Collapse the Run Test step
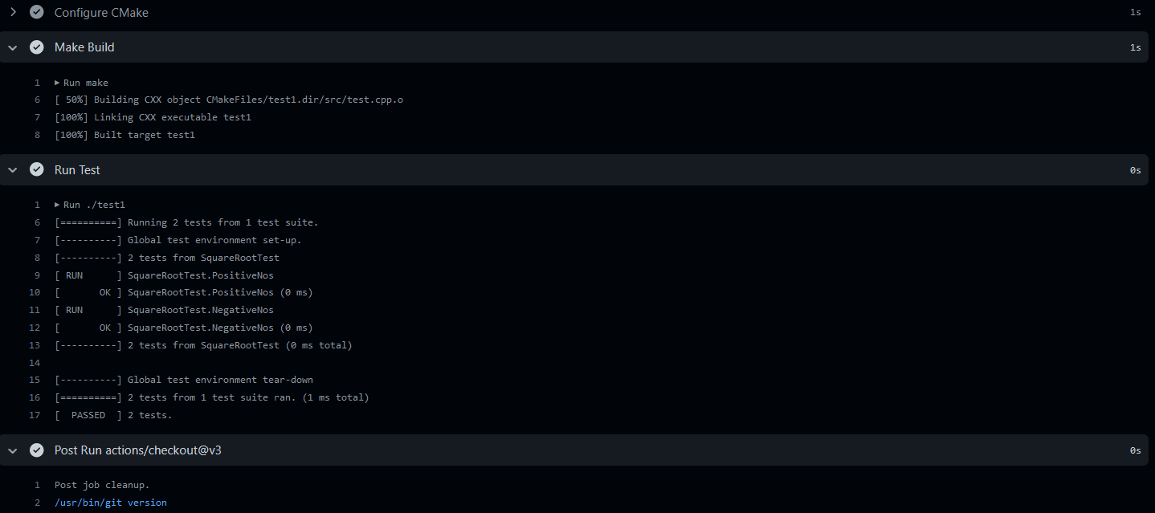This screenshot has width=1155, height=513. [12, 169]
